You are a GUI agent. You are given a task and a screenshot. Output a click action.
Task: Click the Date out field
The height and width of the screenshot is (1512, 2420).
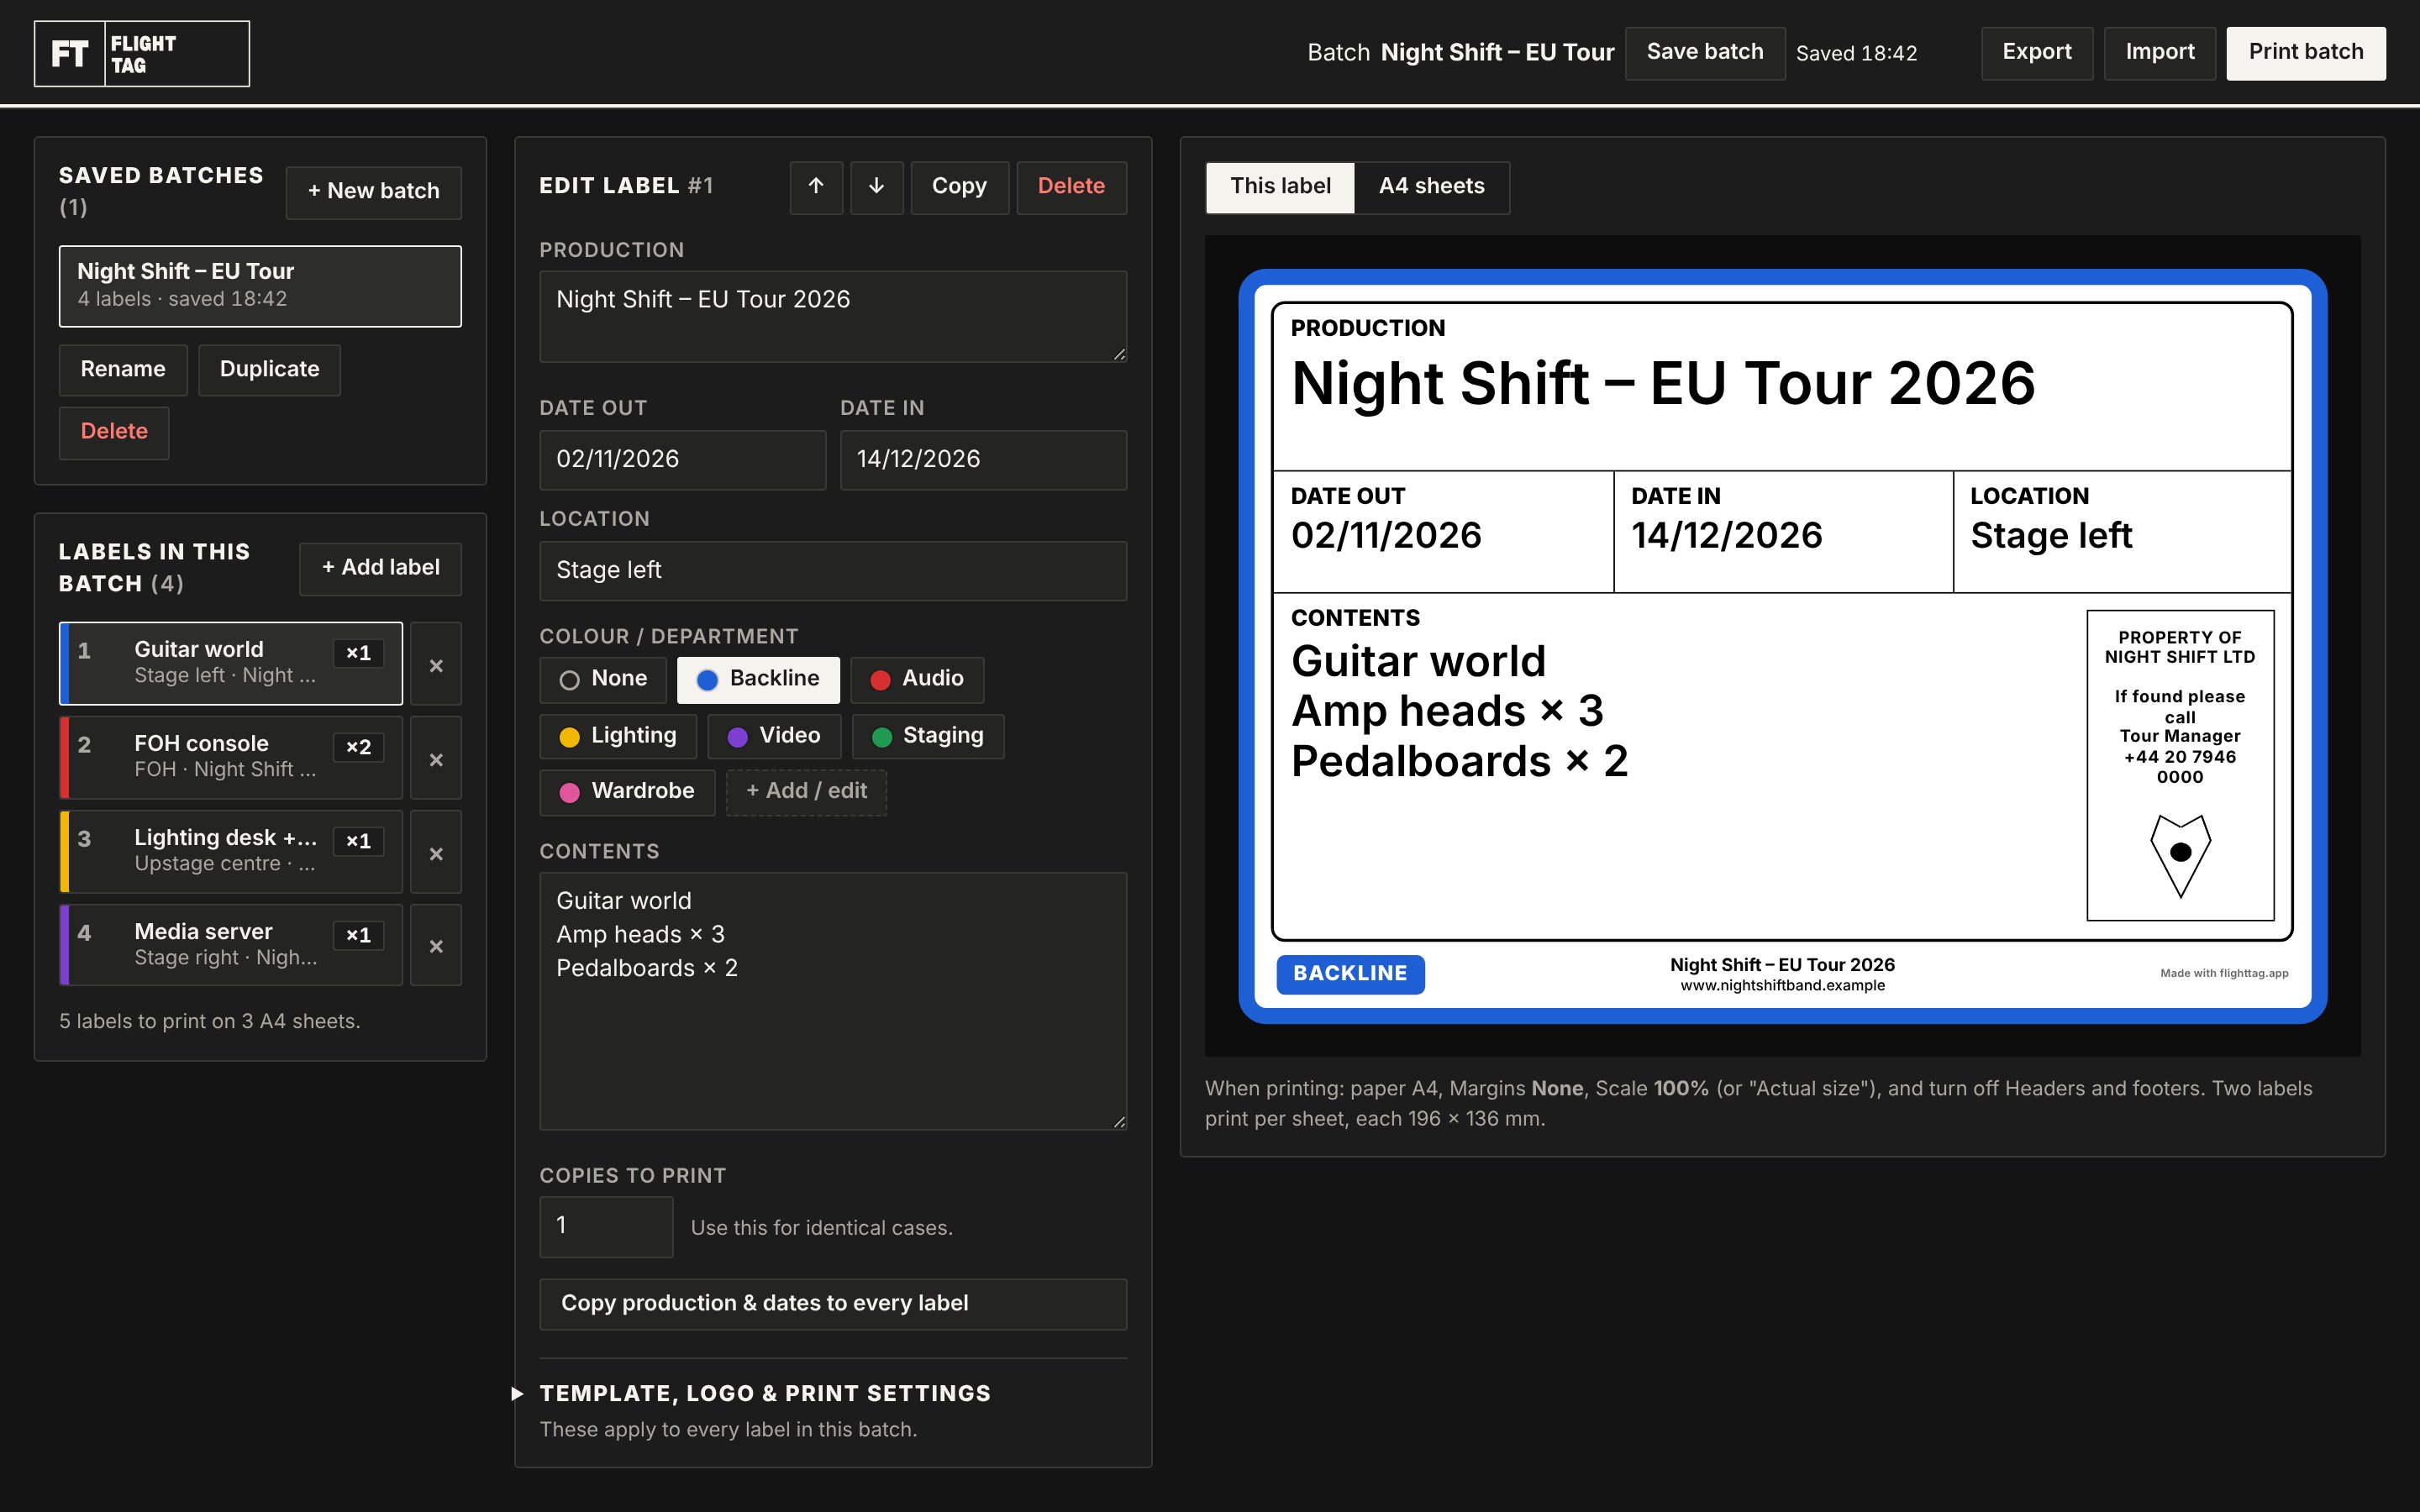click(x=683, y=460)
